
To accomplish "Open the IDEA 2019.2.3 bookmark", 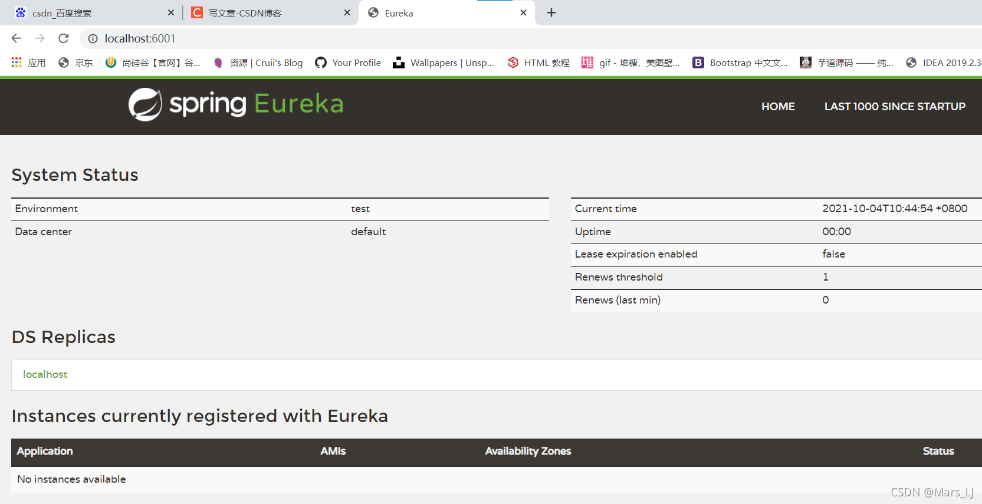I will coord(944,62).
